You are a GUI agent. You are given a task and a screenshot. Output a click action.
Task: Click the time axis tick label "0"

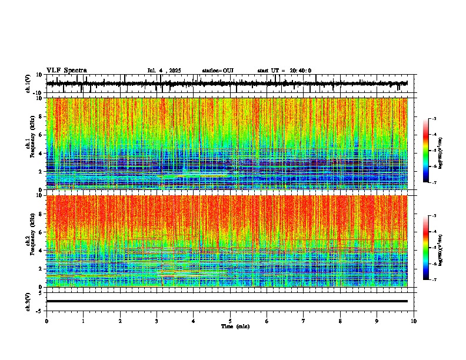tap(46, 321)
